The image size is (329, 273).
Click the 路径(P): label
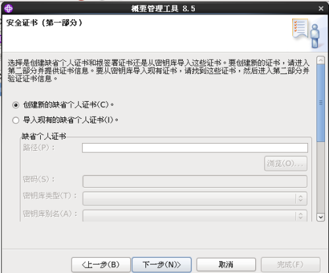pyautogui.click(x=39, y=148)
